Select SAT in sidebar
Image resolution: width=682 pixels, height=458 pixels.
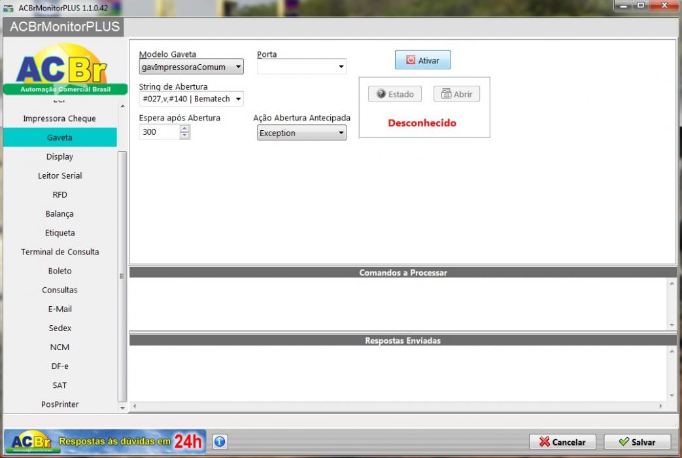click(x=60, y=385)
